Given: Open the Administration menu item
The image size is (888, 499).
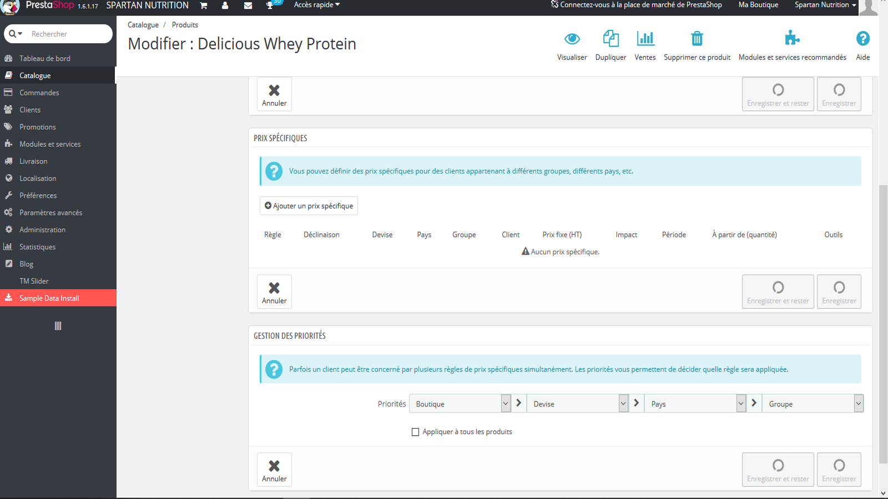Looking at the screenshot, I should pyautogui.click(x=58, y=230).
